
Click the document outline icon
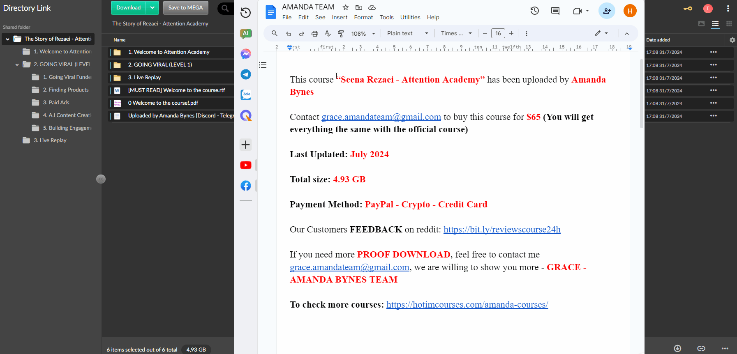click(x=263, y=65)
